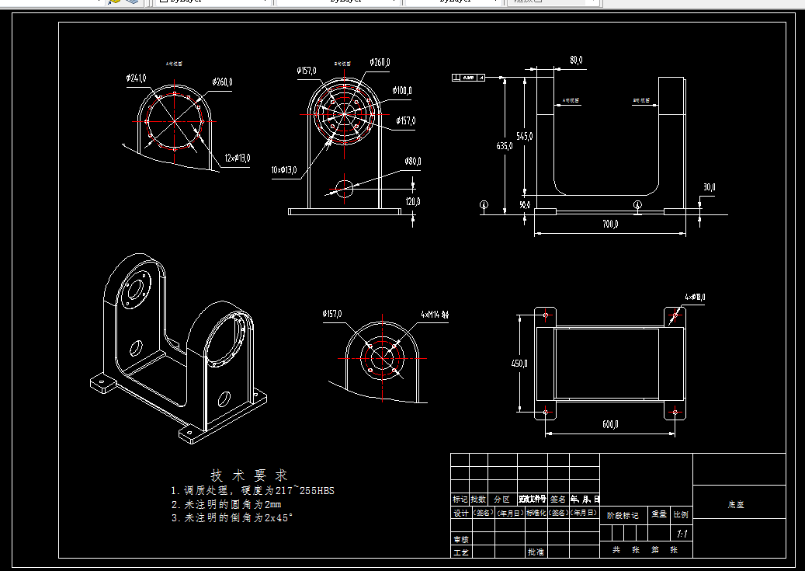The width and height of the screenshot is (805, 571).
Task: Click the 设计 cell in title block
Action: 460,513
